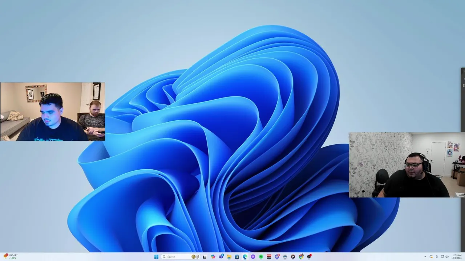Open OBS Studio from the taskbar
Screen dimensions: 465x261
(x=309, y=257)
